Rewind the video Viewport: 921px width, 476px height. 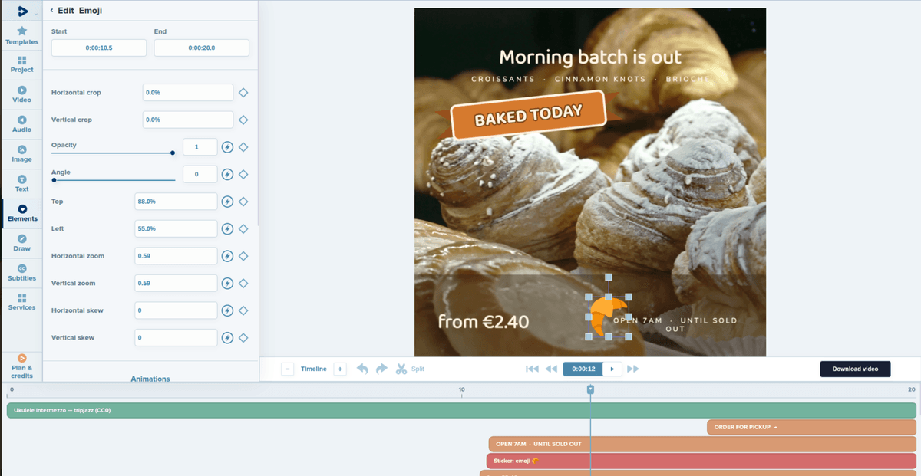click(551, 369)
